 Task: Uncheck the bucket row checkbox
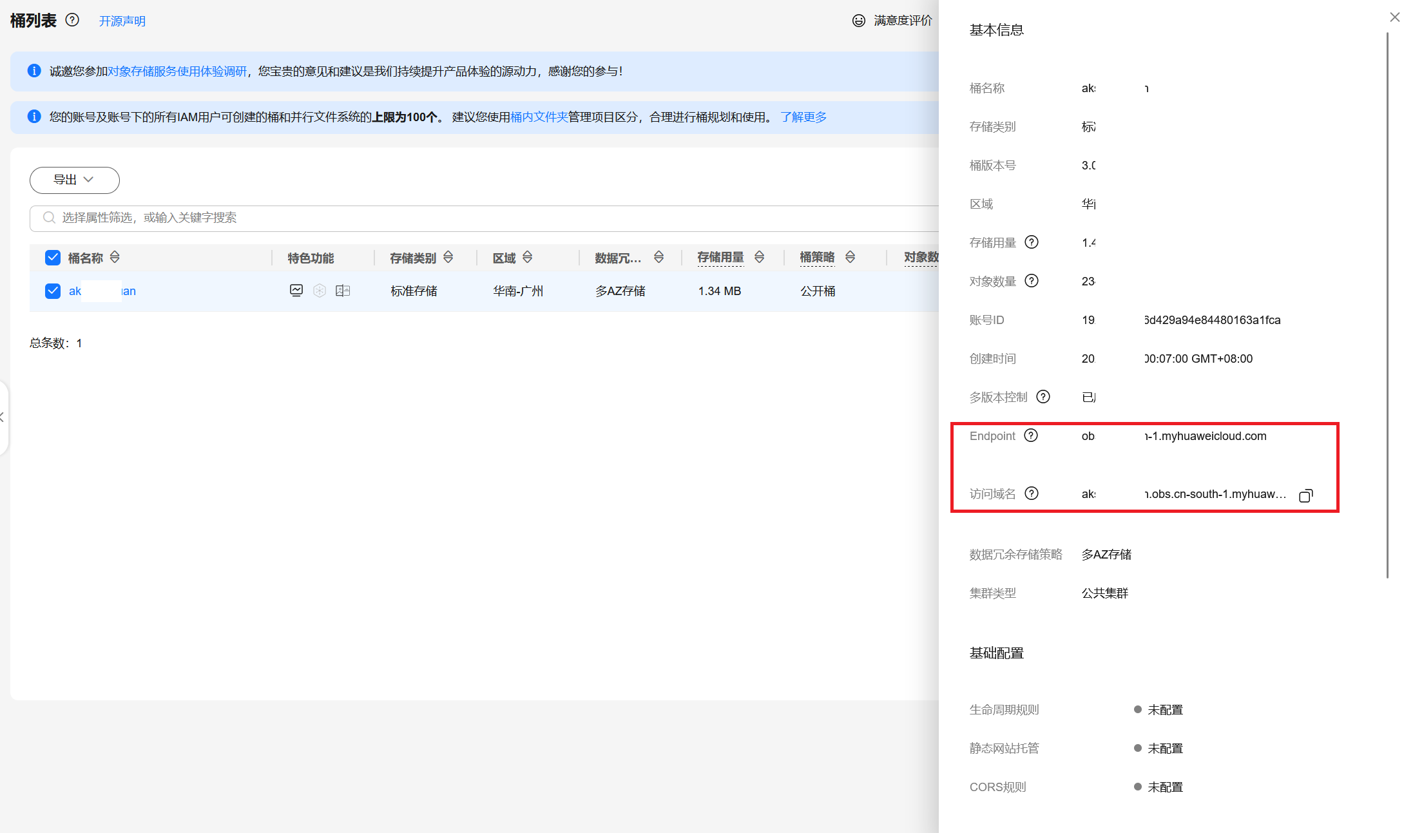53,291
